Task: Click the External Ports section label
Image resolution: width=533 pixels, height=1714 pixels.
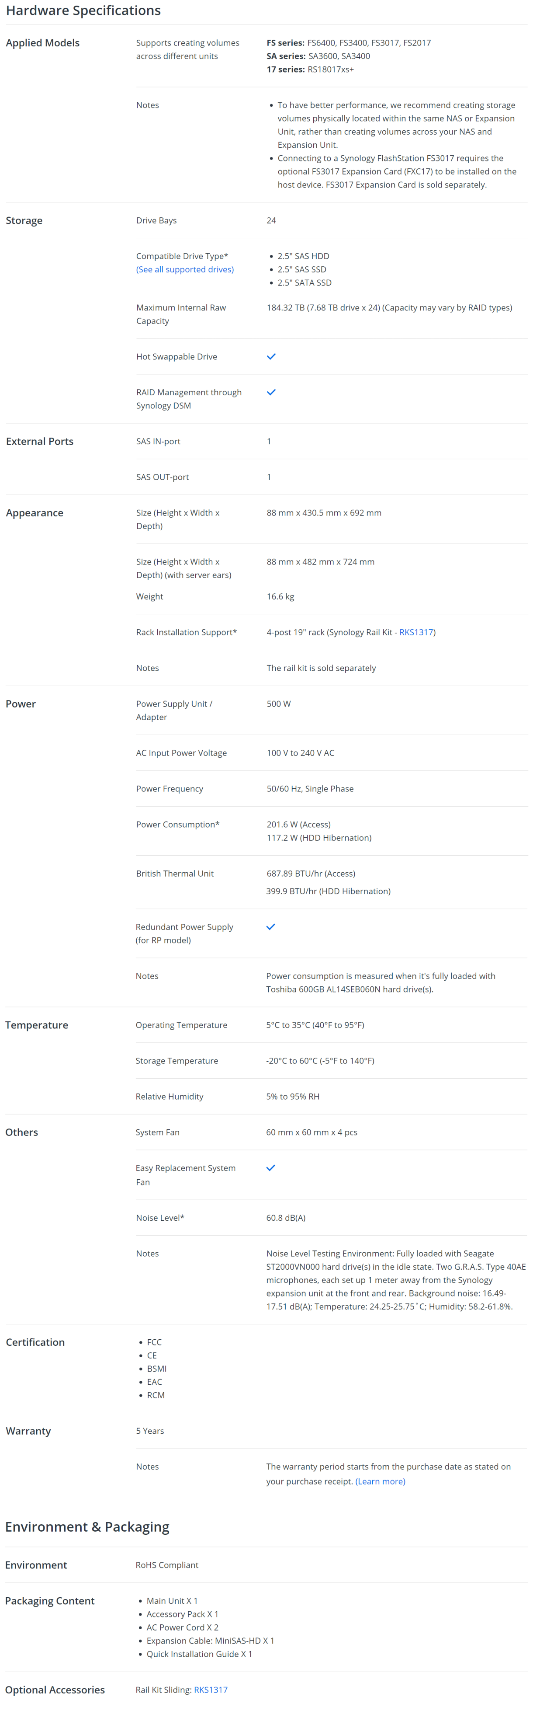Action: click(x=40, y=441)
